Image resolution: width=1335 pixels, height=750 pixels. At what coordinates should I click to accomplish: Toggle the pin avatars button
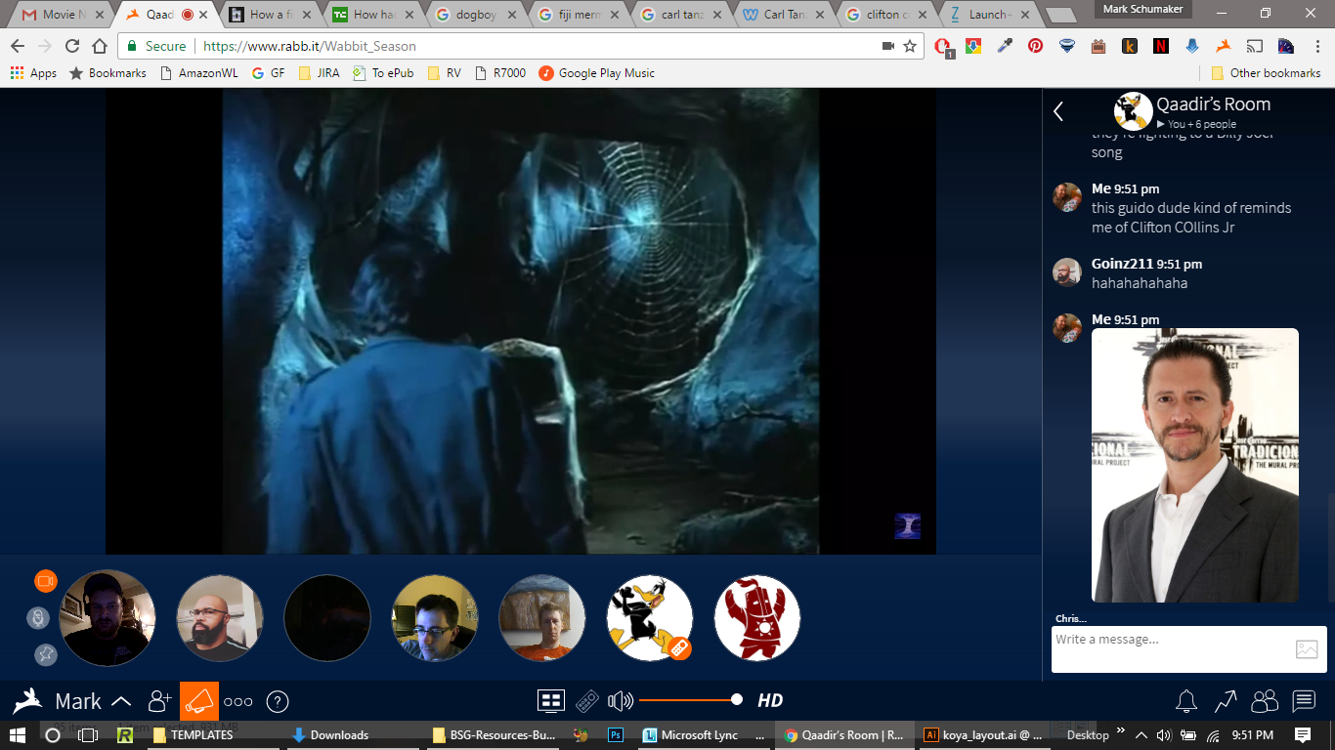coord(46,654)
